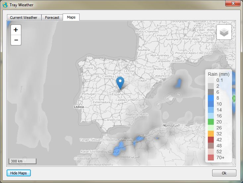Viewport: 243px width, 183px height.
Task: Confirm with the Ok button
Action: point(224,173)
